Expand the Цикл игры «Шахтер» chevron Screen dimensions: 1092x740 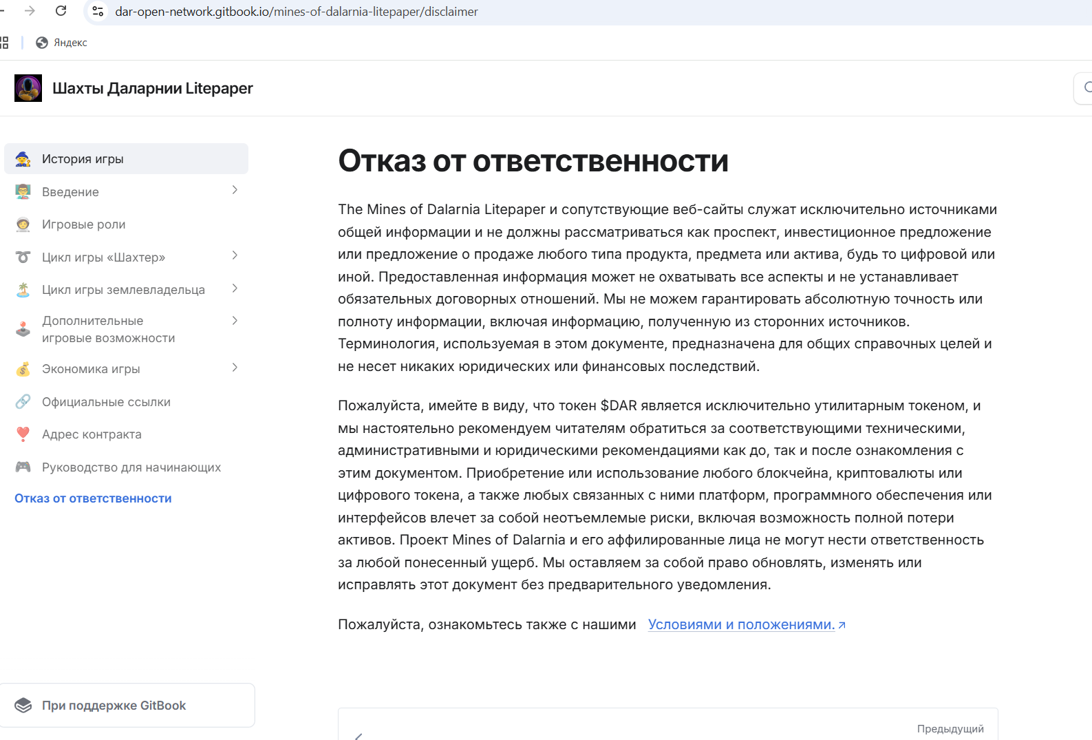(x=235, y=255)
